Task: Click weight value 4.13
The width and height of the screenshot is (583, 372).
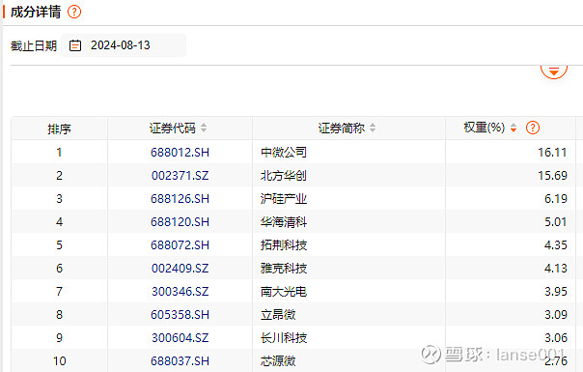Action: click(556, 268)
